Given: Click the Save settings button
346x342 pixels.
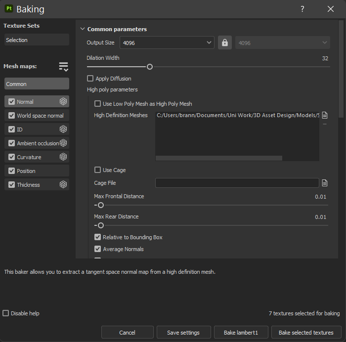Looking at the screenshot, I should coord(183,333).
